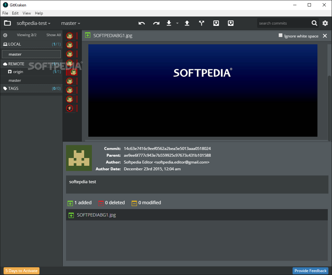Click the yellow modified files icon
The image size is (332, 275).
(x=134, y=203)
